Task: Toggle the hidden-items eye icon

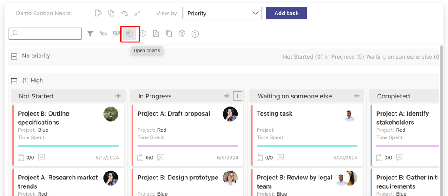Action: 124,13
